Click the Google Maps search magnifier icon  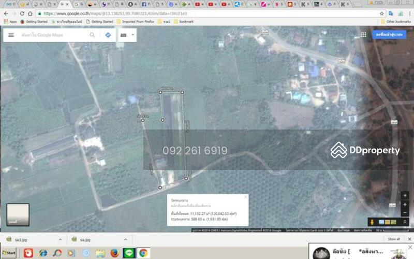click(x=92, y=35)
